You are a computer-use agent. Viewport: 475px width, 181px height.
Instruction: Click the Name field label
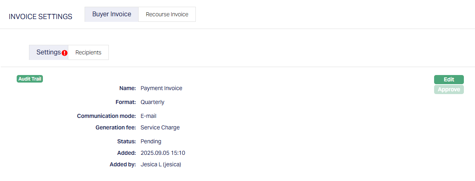pyautogui.click(x=127, y=88)
